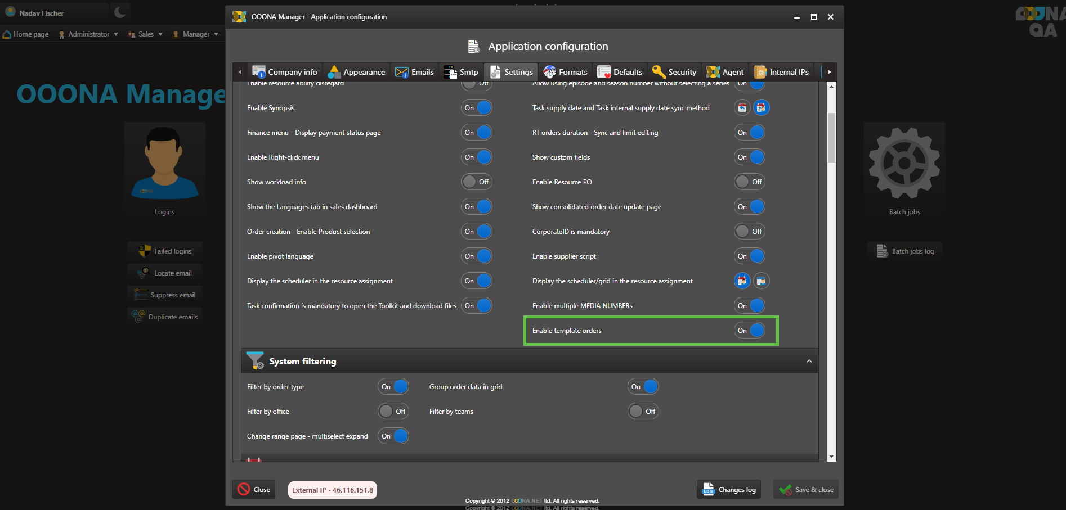Switch to the Security tab
1066x510 pixels.
coord(674,72)
